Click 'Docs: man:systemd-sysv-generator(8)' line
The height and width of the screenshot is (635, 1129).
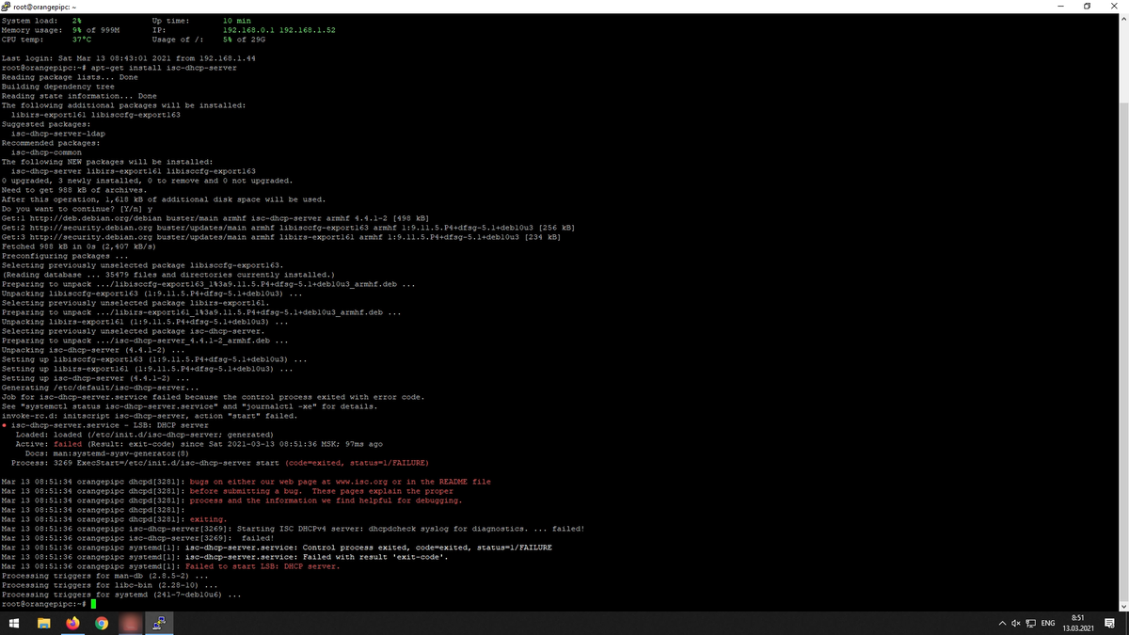(x=107, y=453)
